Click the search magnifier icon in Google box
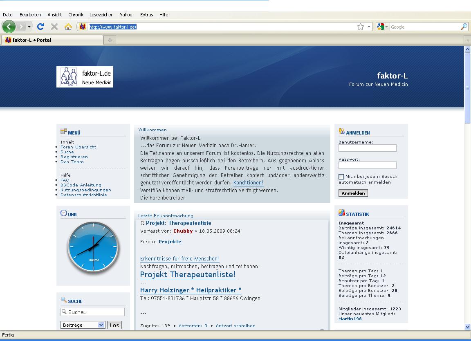 point(464,27)
